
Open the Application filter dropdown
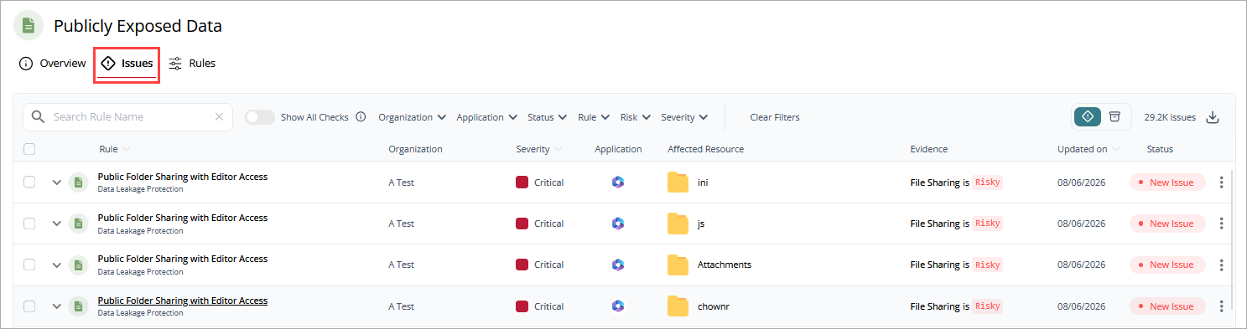point(486,117)
